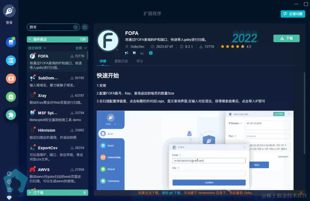
Task: Click the 反馈问题 feedback button
Action: (293, 14)
